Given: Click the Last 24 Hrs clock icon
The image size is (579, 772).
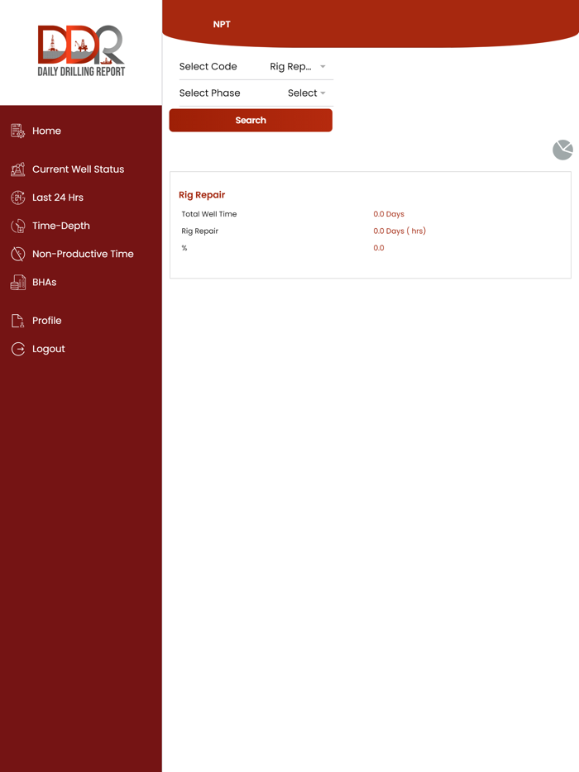Looking at the screenshot, I should tap(17, 198).
